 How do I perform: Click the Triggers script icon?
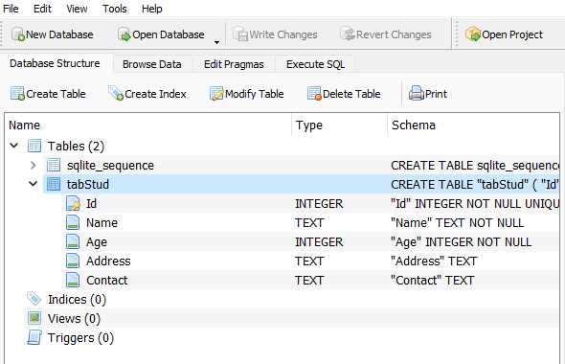34,337
